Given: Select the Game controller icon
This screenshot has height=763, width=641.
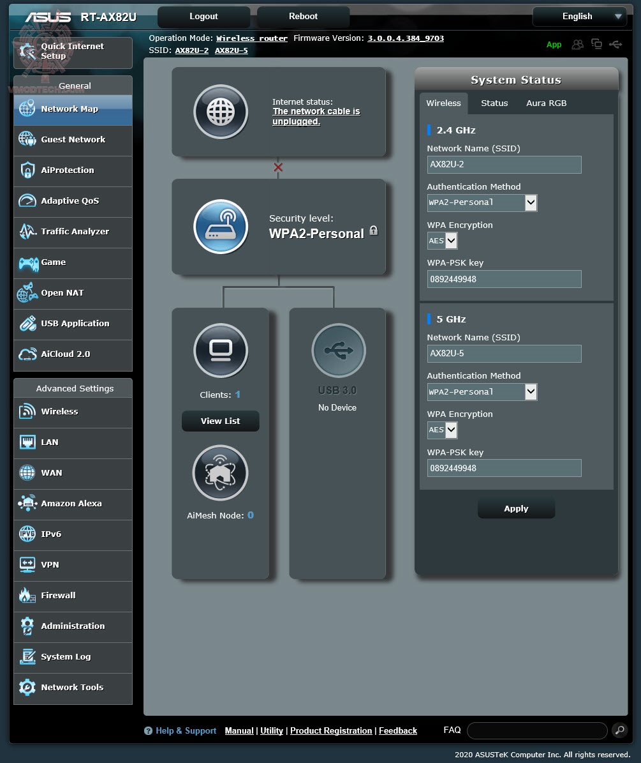Looking at the screenshot, I should click(x=28, y=263).
